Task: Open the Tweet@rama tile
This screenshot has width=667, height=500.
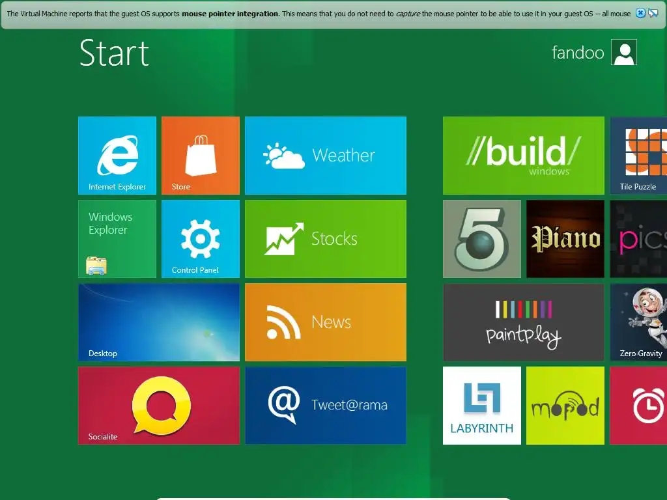Action: [326, 406]
